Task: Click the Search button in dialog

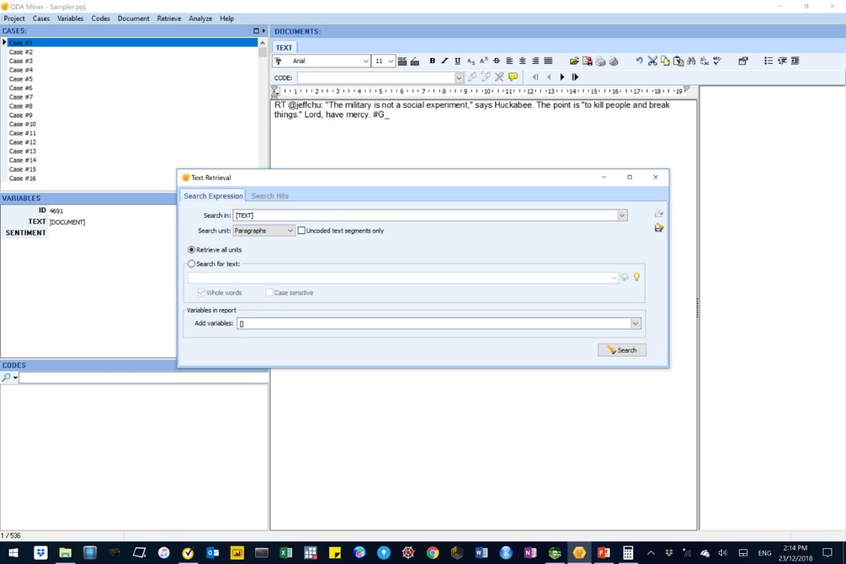Action: [621, 350]
